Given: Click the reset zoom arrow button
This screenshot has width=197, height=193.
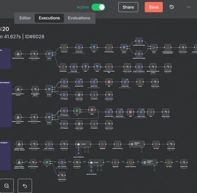Looking at the screenshot, I should pyautogui.click(x=25, y=186).
